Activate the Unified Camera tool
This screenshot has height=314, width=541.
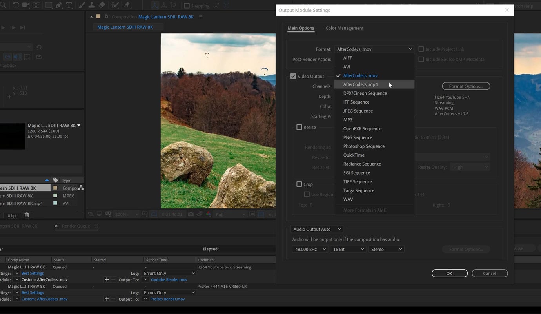click(x=26, y=5)
